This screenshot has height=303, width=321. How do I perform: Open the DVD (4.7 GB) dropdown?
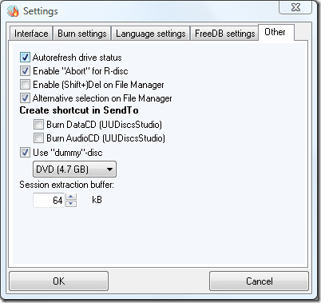point(74,169)
